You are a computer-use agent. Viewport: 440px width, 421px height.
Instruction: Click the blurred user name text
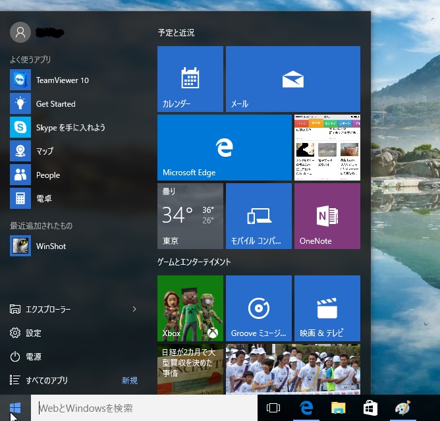tap(49, 32)
